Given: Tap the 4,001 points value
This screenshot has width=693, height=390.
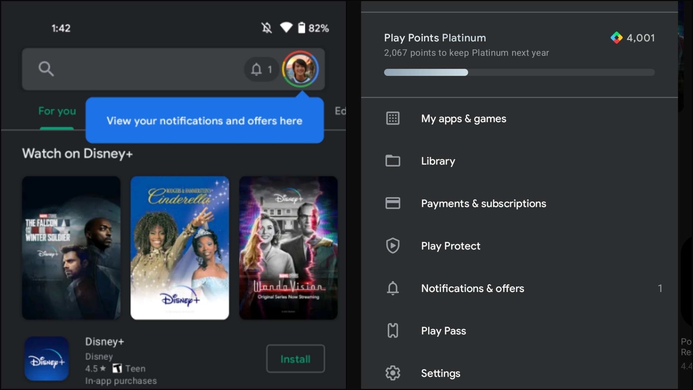Looking at the screenshot, I should (641, 38).
